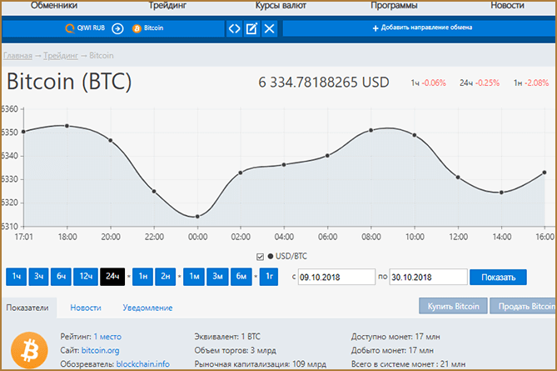Click the plus icon to add direction

(375, 28)
